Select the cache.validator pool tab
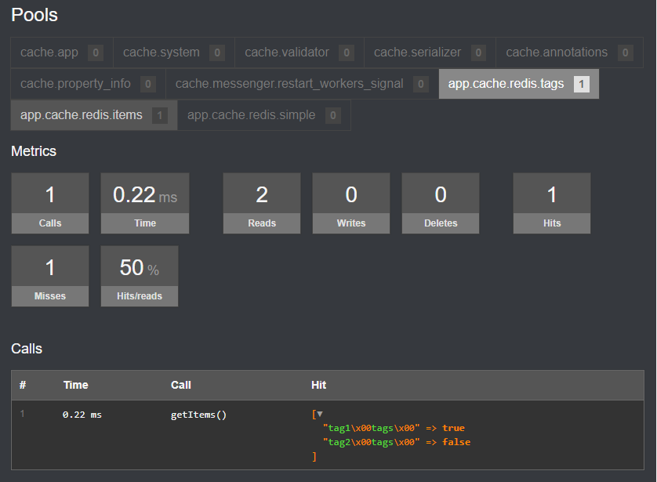657x482 pixels. point(299,53)
